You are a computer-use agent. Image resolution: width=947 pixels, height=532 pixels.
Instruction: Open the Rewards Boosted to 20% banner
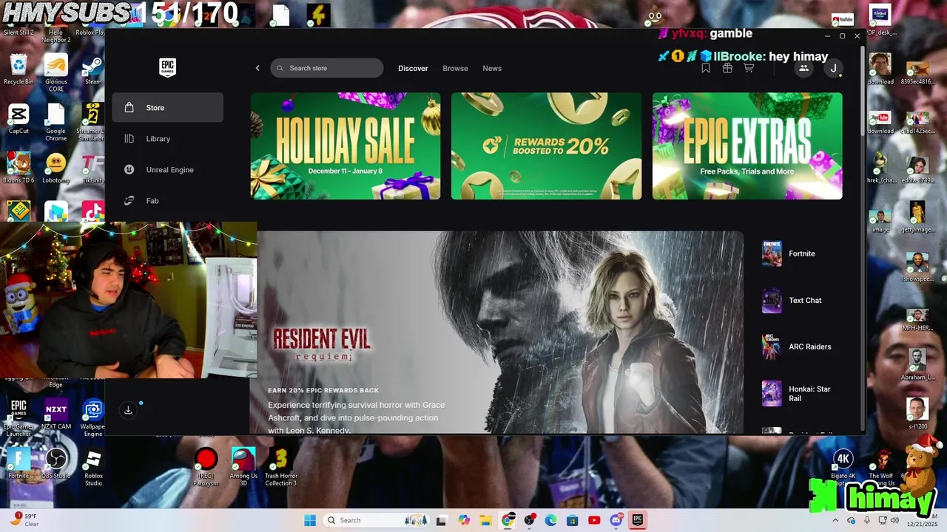pyautogui.click(x=546, y=146)
